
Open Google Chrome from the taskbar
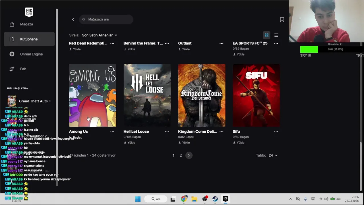pyautogui.click(x=184, y=199)
